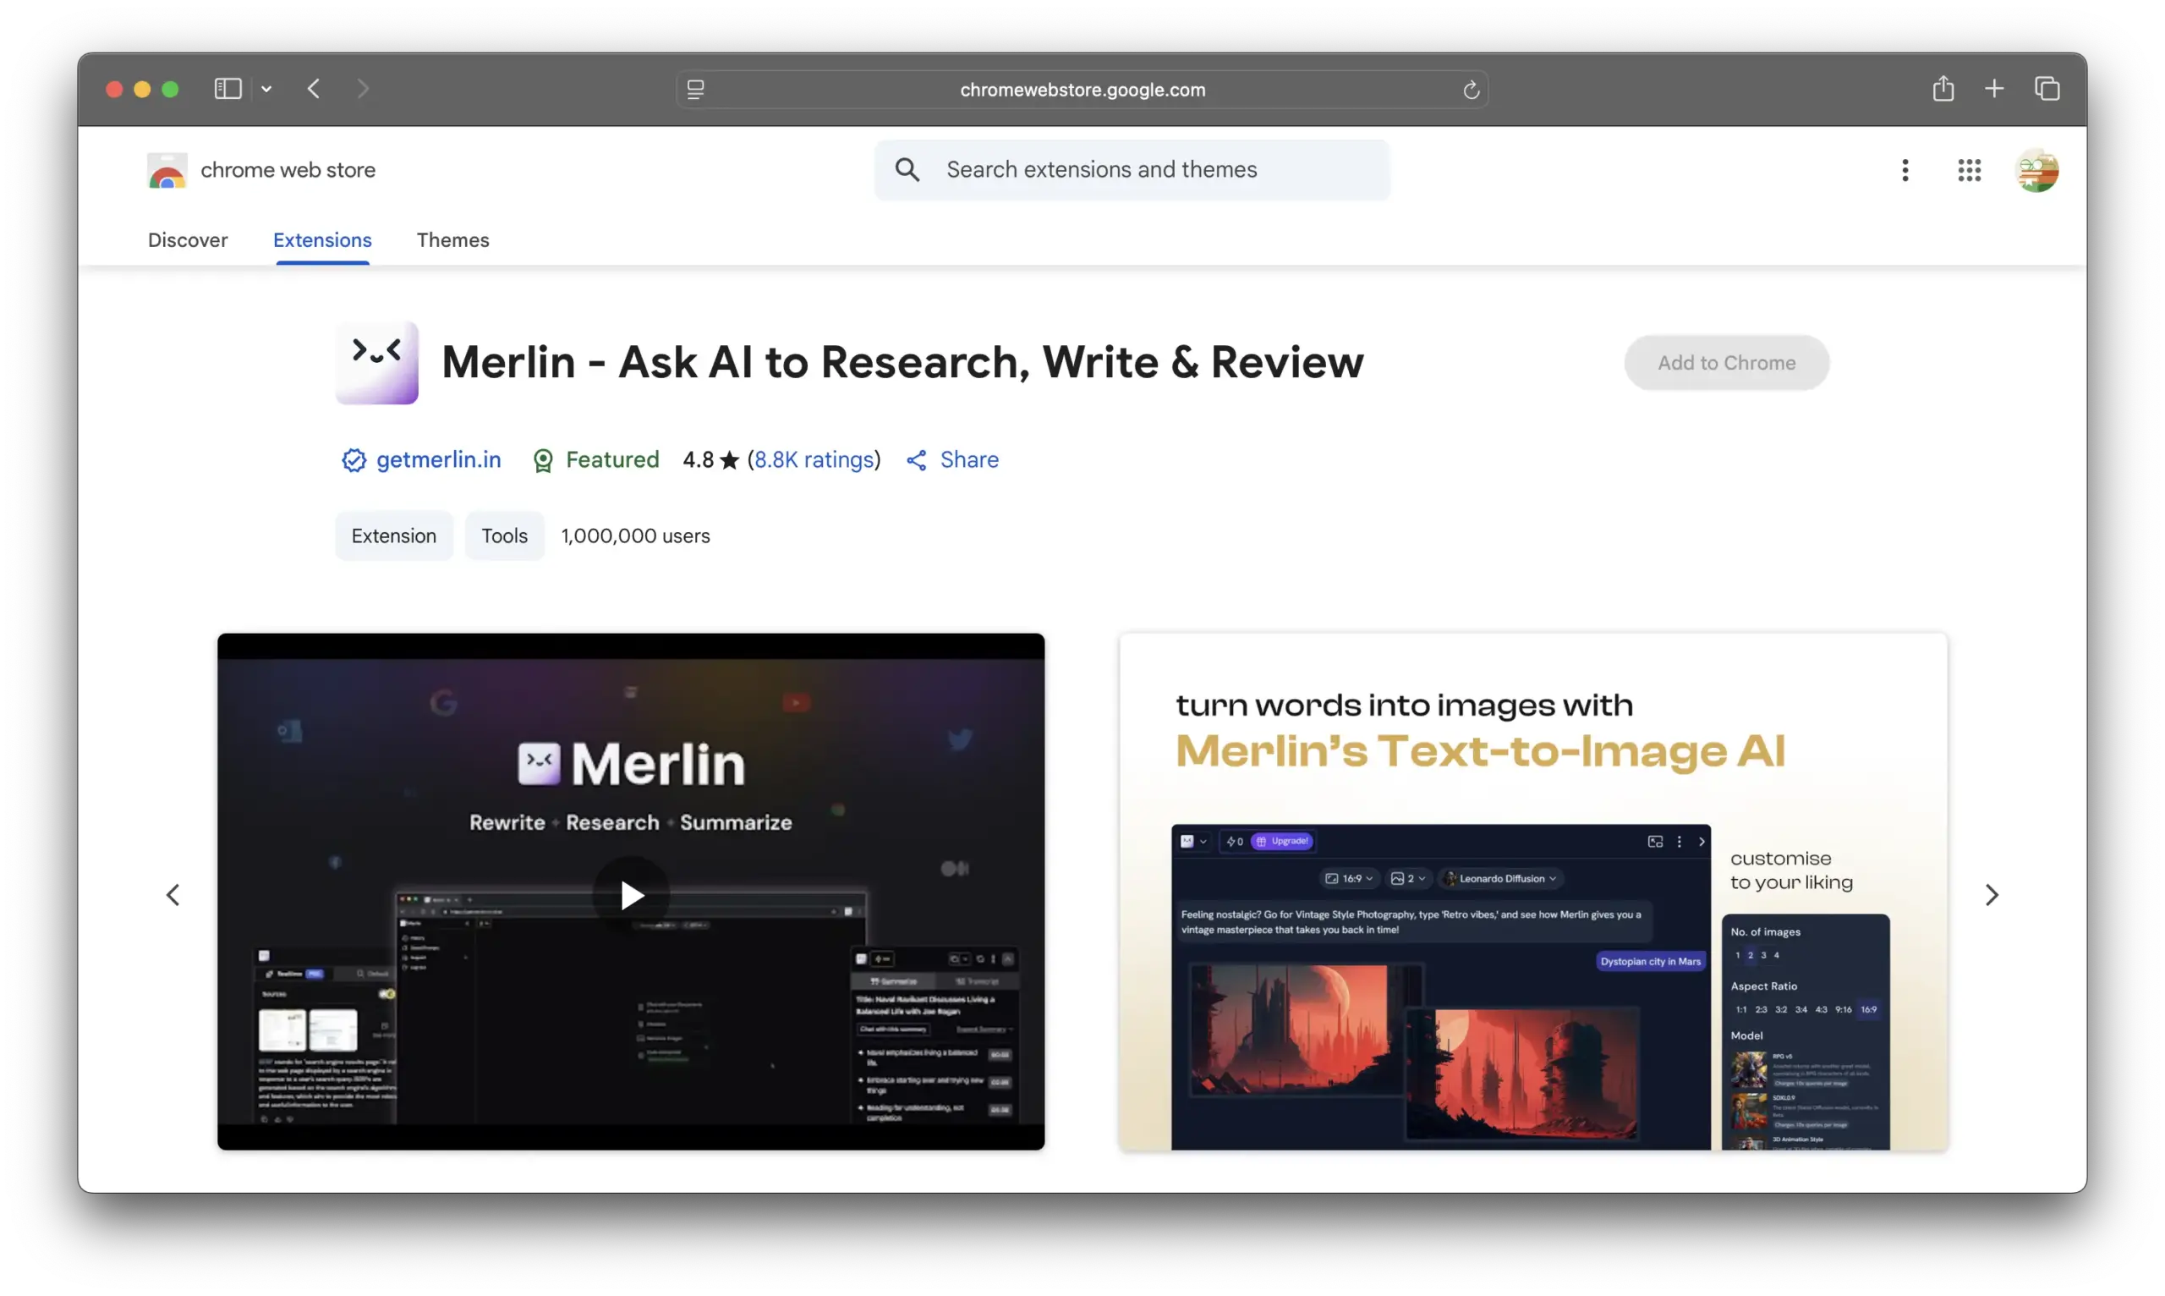This screenshot has width=2165, height=1296.
Task: Click the rating star icon next to 4.8
Action: coord(729,459)
